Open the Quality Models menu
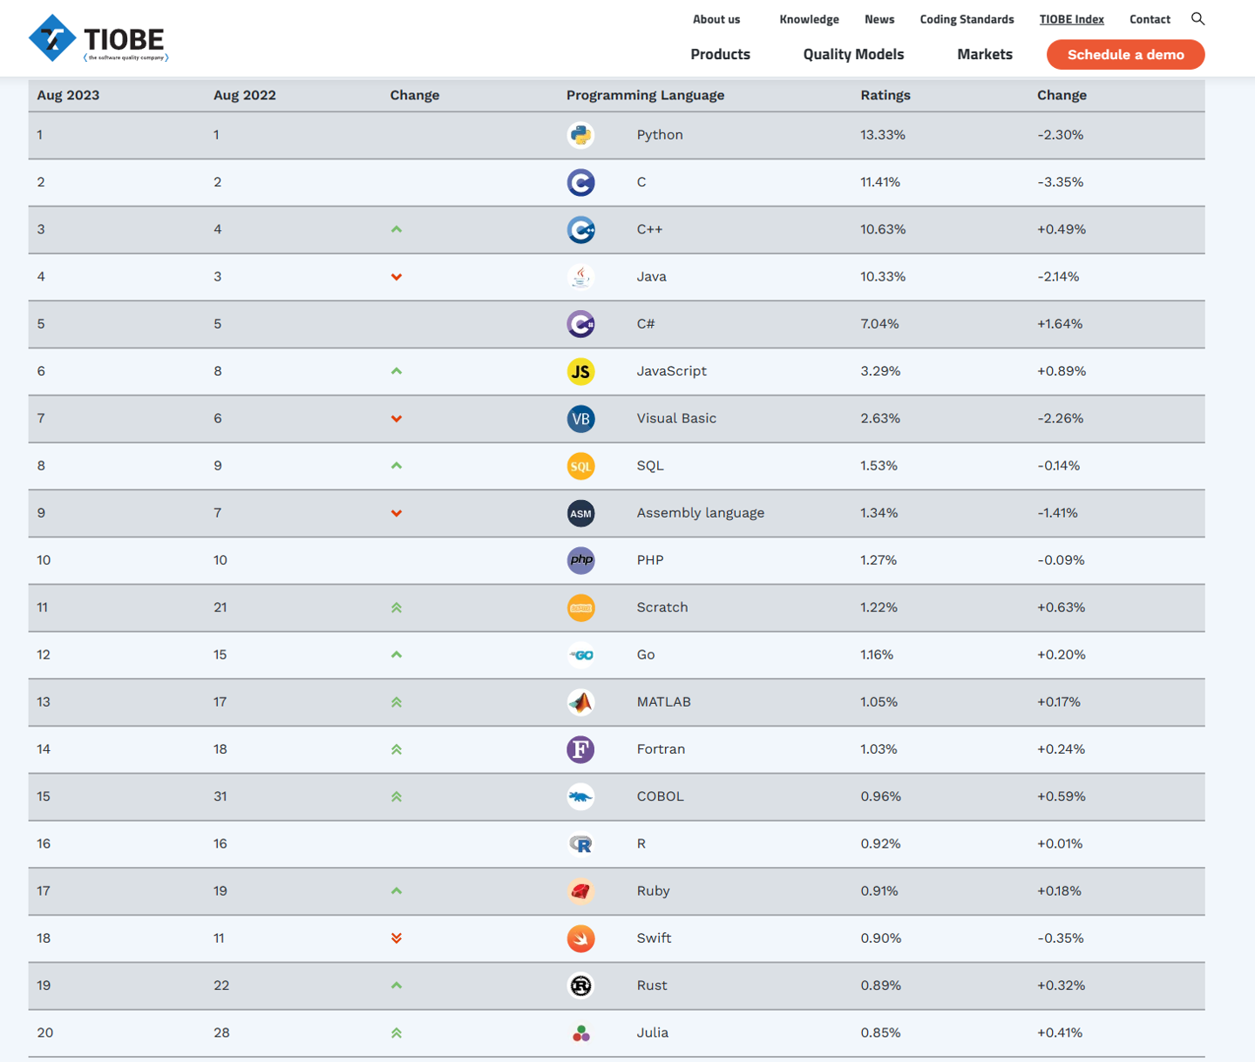1255x1062 pixels. click(853, 54)
